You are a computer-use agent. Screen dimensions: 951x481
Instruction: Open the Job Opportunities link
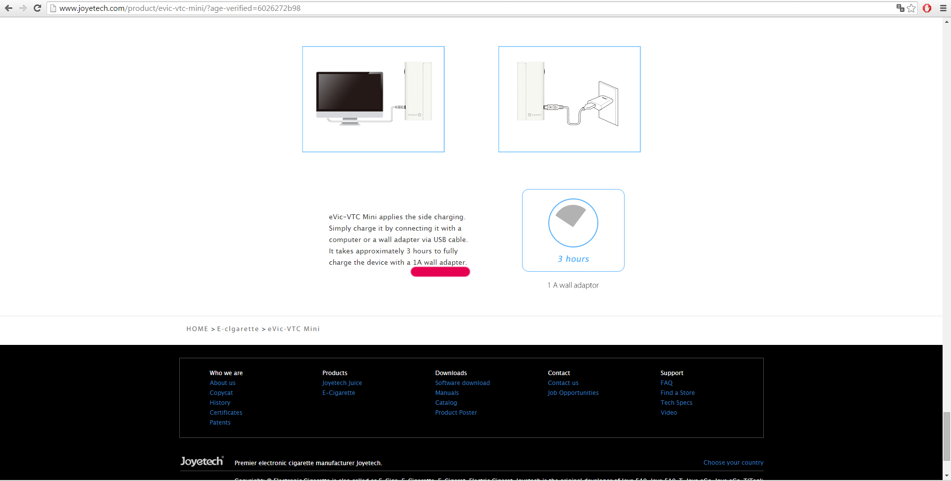tap(573, 393)
